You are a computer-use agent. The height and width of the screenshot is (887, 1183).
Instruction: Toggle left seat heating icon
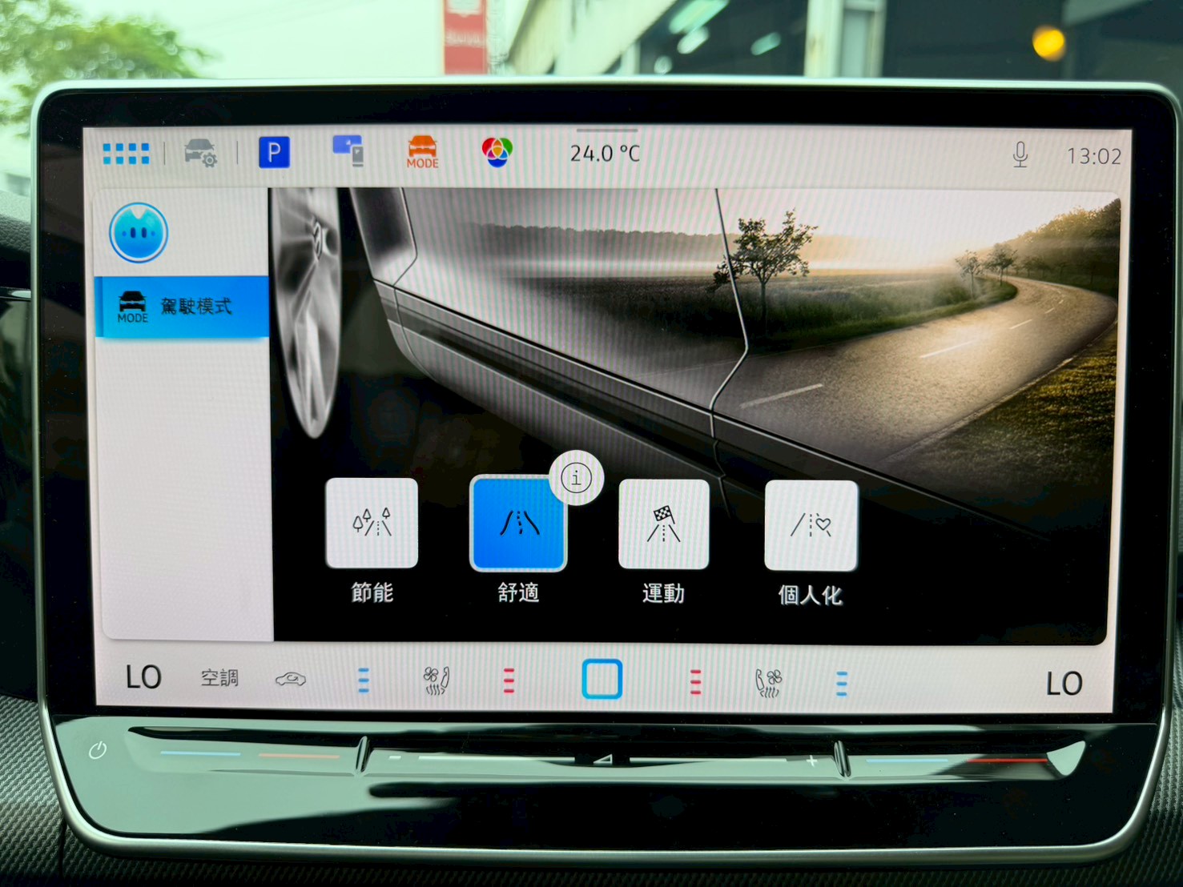[x=436, y=681]
